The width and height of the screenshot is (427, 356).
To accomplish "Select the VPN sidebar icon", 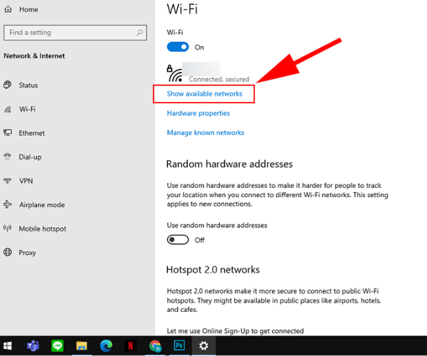I will [x=7, y=181].
